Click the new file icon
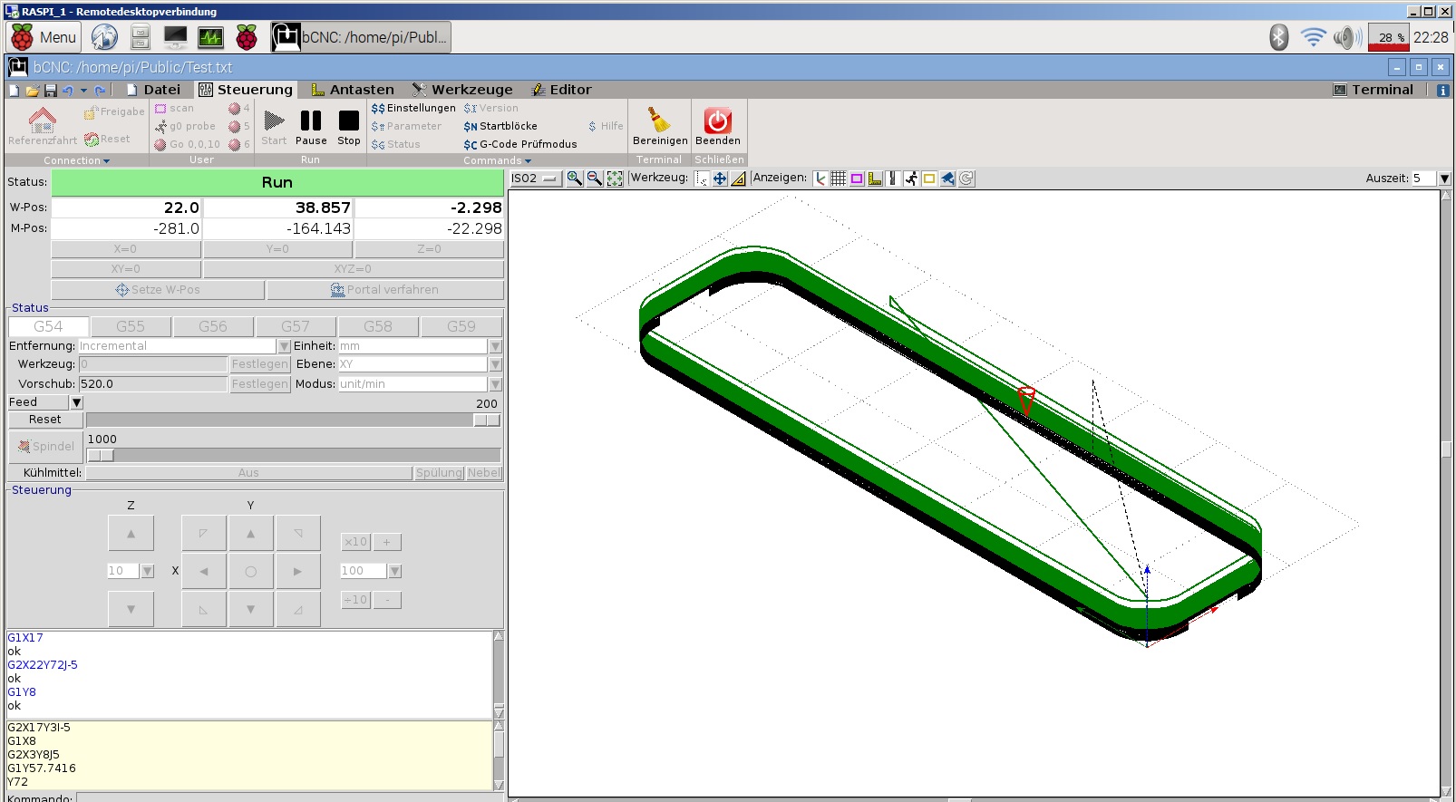Screen dimensions: 1456x802 [14, 90]
